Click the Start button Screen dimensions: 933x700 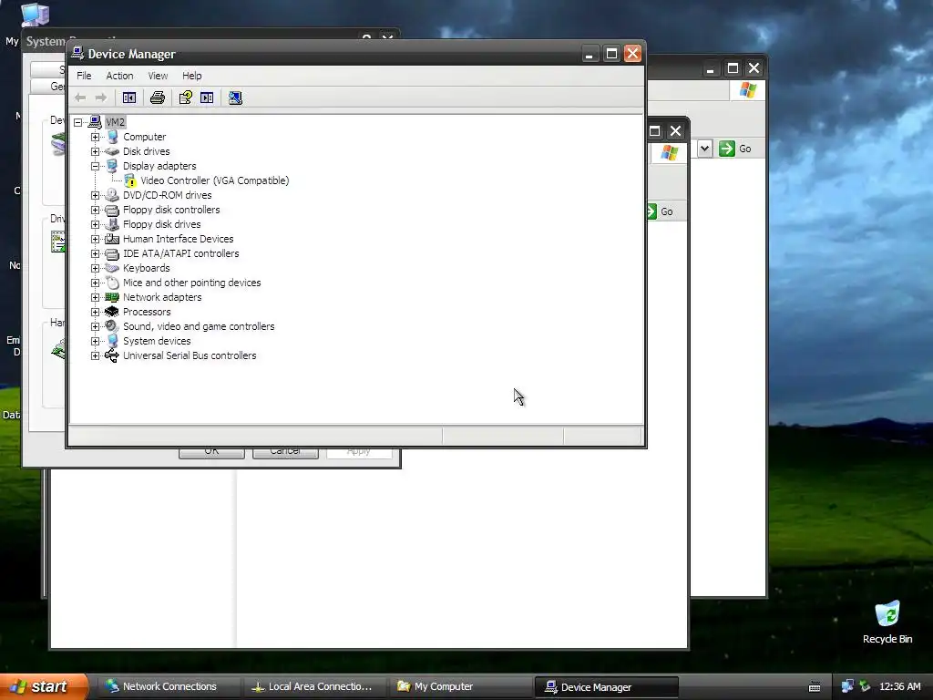(44, 686)
